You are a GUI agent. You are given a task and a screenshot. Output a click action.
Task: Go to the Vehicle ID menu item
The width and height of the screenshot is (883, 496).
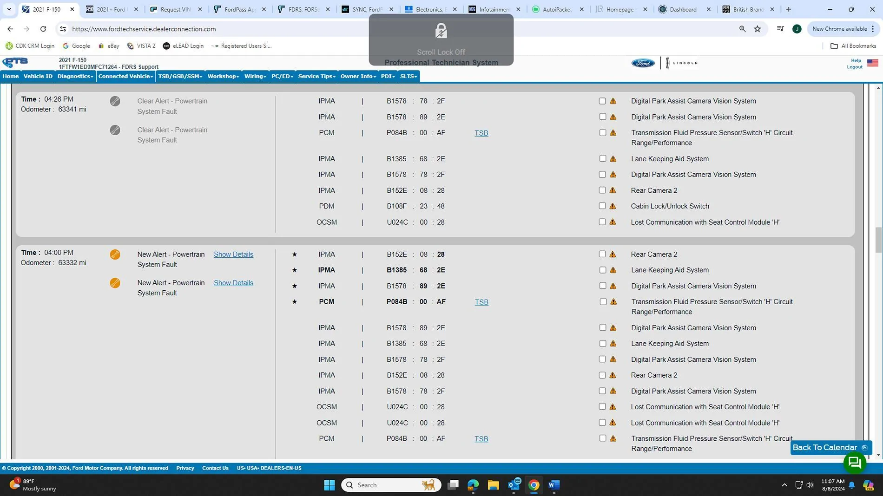[38, 76]
